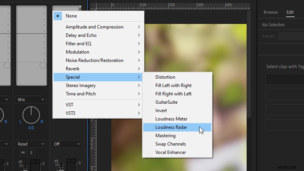Image resolution: width=304 pixels, height=171 pixels.
Task: Open the VST submenu
Action: (x=98, y=105)
